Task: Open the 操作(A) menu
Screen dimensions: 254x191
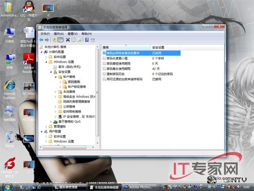Action: tap(58, 34)
